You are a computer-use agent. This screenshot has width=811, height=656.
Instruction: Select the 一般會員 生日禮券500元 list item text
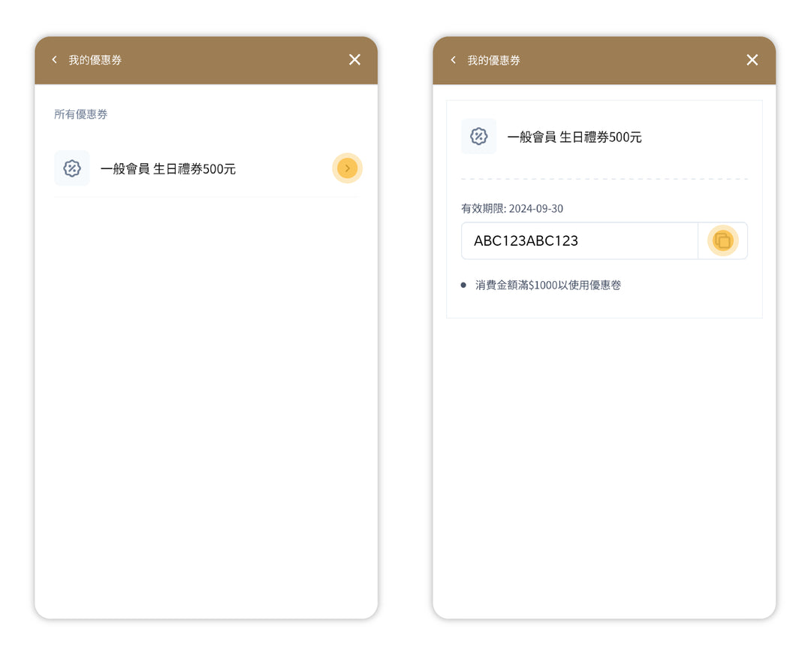(168, 169)
